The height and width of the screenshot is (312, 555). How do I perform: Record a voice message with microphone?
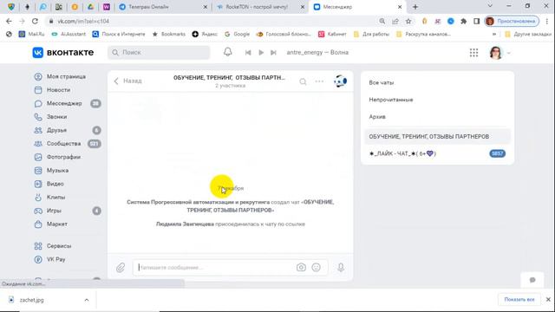341,268
